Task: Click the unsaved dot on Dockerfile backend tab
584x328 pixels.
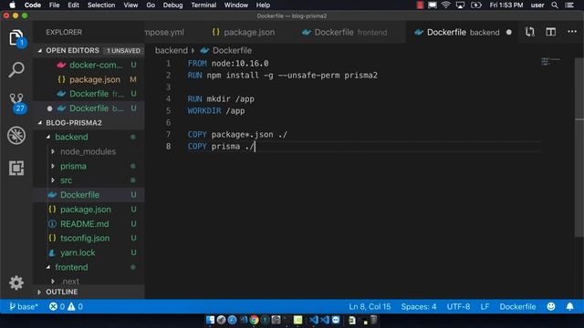Action: pyautogui.click(x=509, y=33)
